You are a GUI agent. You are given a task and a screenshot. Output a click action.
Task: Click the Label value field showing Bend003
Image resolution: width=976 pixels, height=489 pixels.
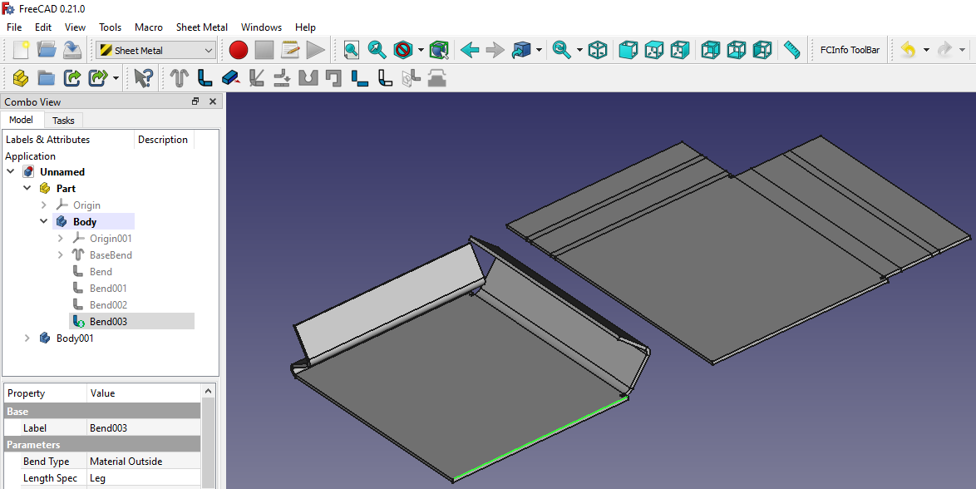pos(141,427)
